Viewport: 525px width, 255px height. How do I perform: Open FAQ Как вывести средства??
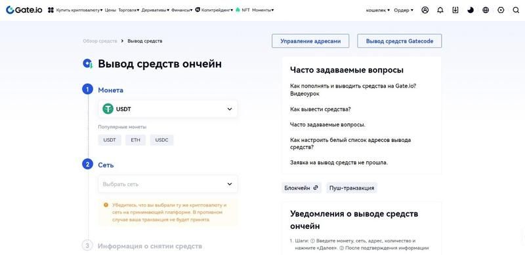coord(320,109)
